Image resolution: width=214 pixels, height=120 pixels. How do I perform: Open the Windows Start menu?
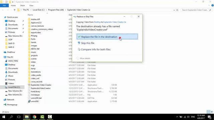pos(4,117)
